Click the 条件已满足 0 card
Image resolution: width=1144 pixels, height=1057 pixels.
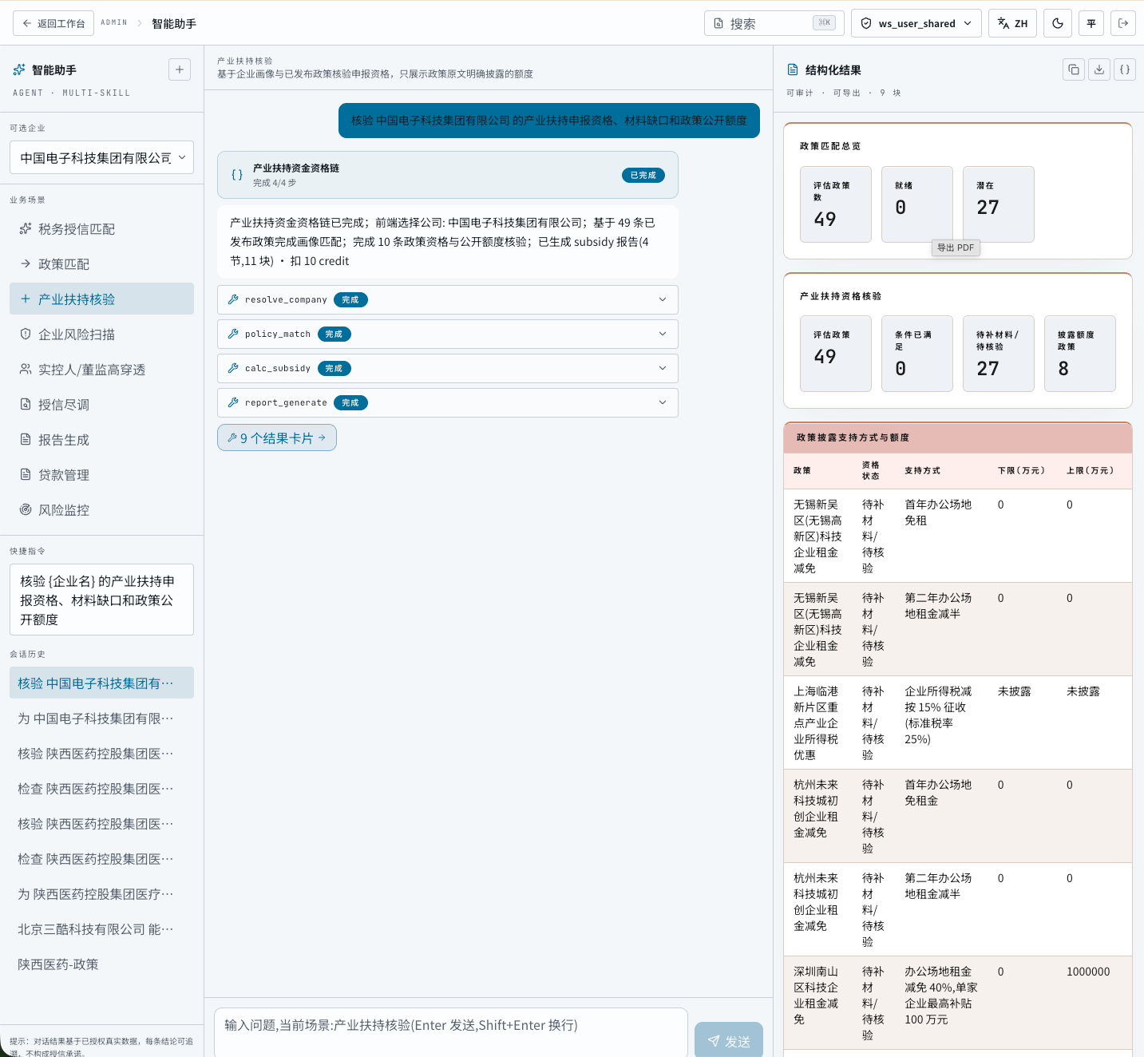point(917,354)
